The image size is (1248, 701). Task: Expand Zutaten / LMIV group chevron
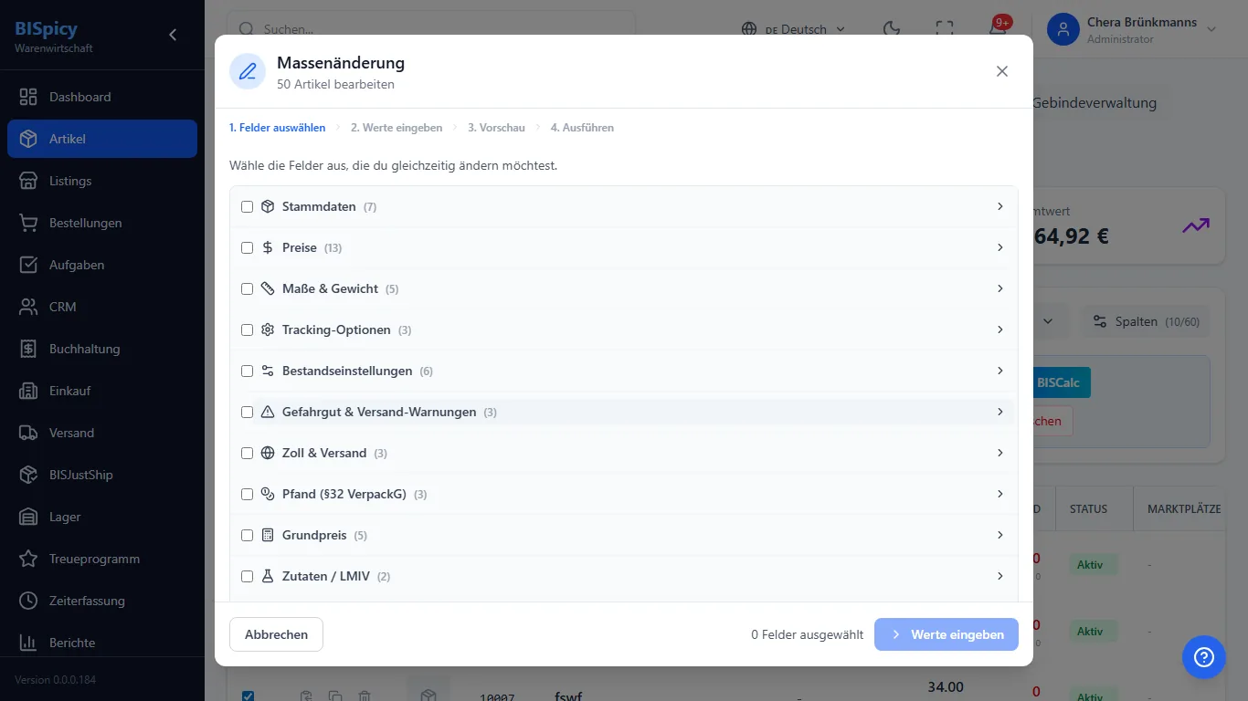pyautogui.click(x=1000, y=576)
